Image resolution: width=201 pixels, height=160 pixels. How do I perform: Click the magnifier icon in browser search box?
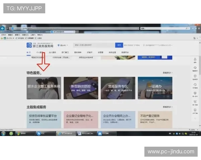187,28
